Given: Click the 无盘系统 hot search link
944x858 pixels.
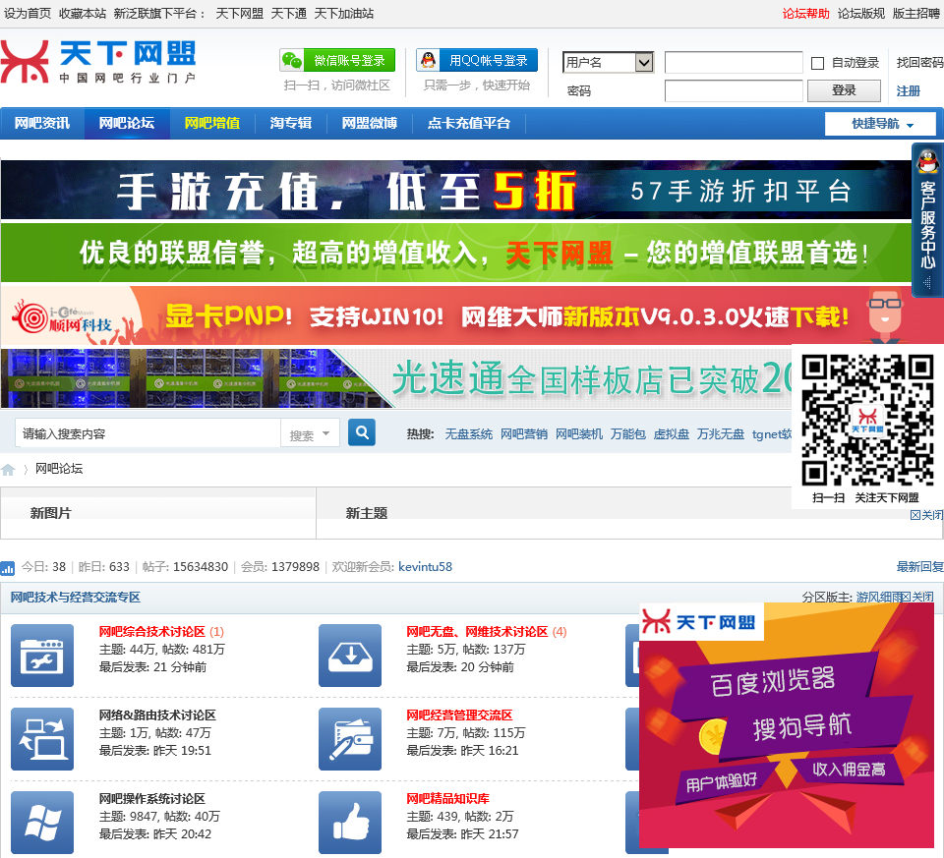Looking at the screenshot, I should coord(468,434).
